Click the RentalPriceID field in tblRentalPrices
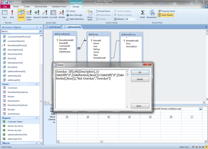208x149 pixels. click(132, 41)
